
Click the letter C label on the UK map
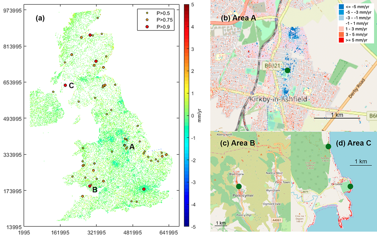(71, 85)
